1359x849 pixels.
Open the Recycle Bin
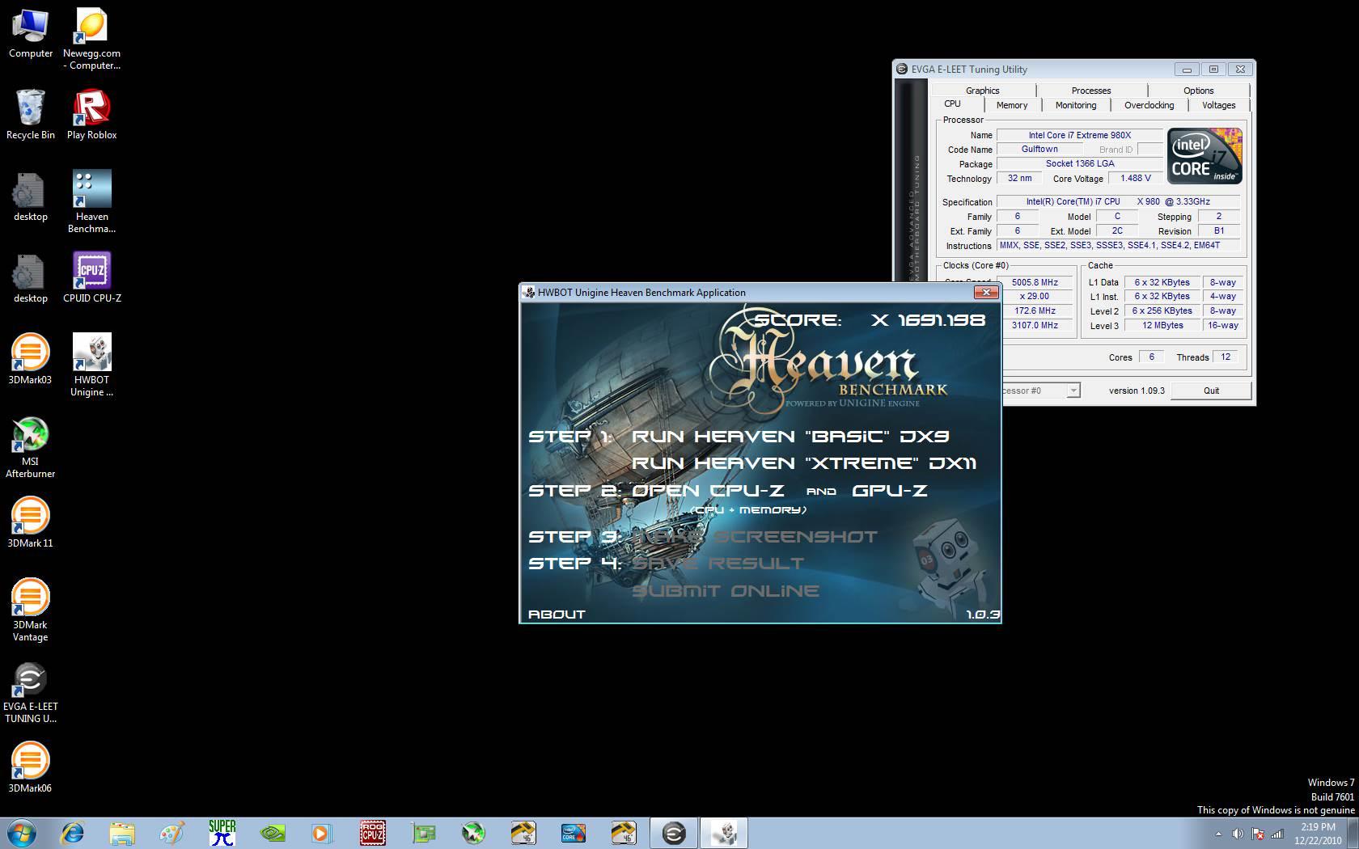[x=31, y=115]
